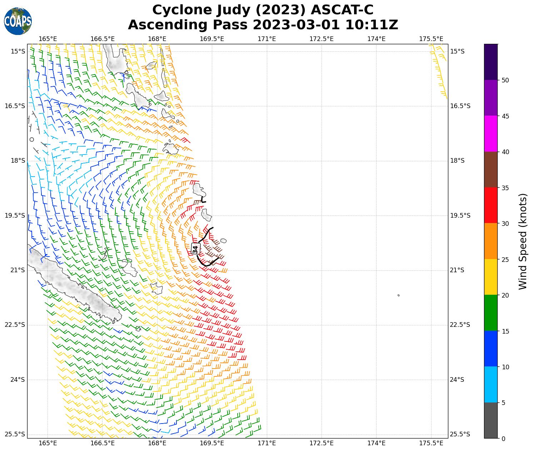This screenshot has height=451, width=533.
Task: Click the bottom 174°E longitude label
Action: [376, 443]
